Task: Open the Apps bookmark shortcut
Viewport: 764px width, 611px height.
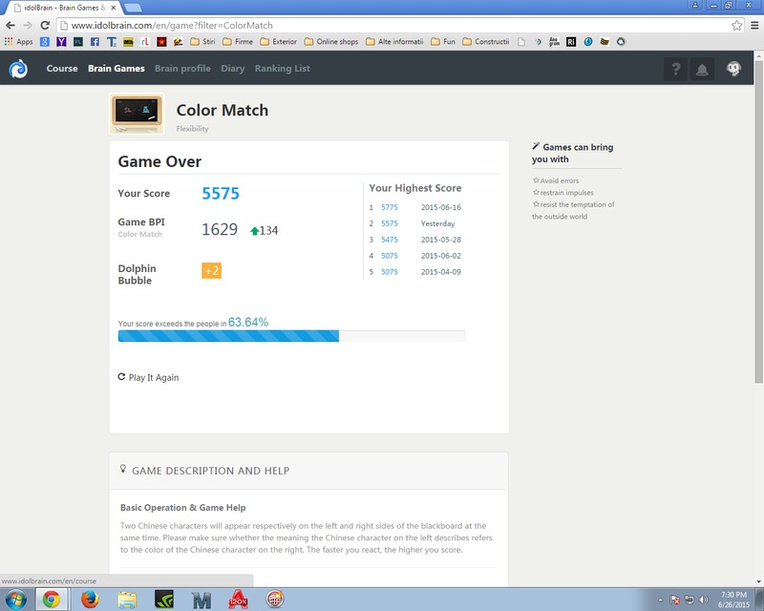Action: click(18, 42)
